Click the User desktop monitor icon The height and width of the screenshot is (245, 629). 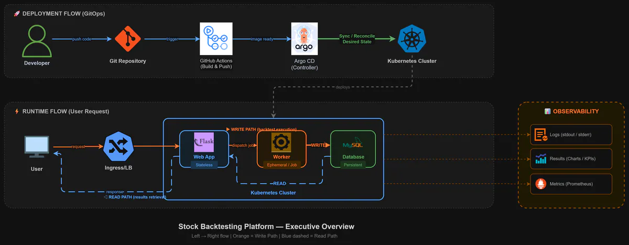(x=37, y=147)
